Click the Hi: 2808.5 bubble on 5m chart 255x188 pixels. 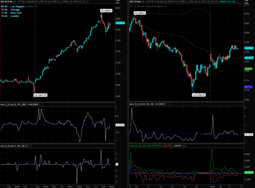click(140, 13)
